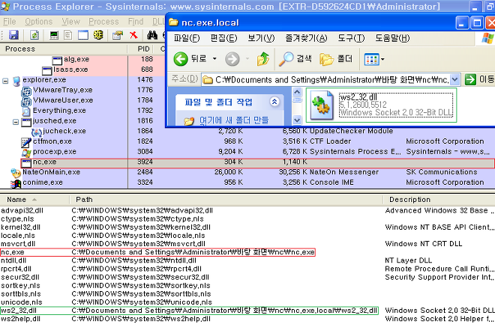Click the Save icon in Process Explorer toolbar
This screenshot has height=327, width=495.
(13, 34)
